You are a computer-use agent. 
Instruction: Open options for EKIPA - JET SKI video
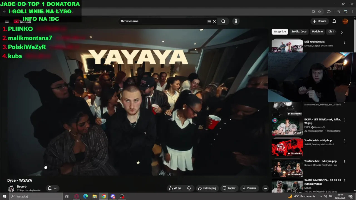[345, 120]
